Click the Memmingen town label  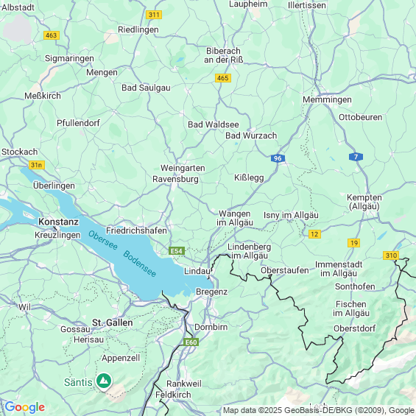coord(327,99)
